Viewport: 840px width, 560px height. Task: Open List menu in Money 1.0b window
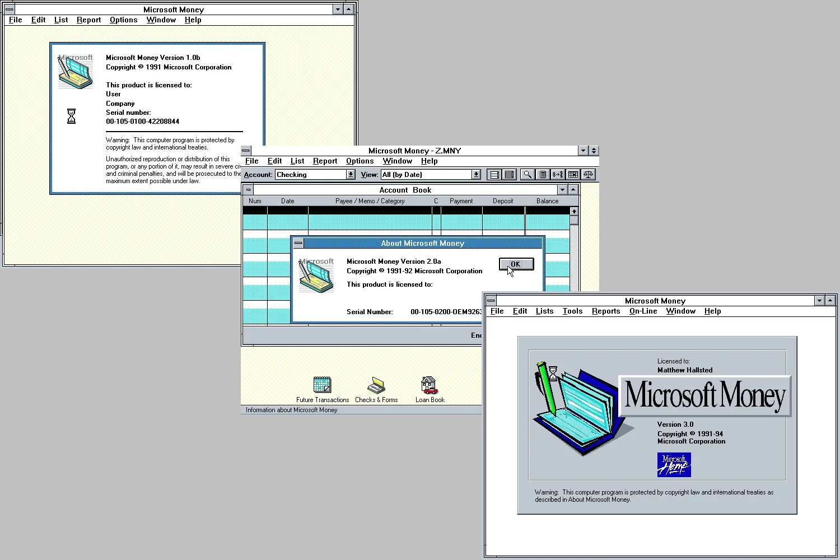pyautogui.click(x=61, y=20)
